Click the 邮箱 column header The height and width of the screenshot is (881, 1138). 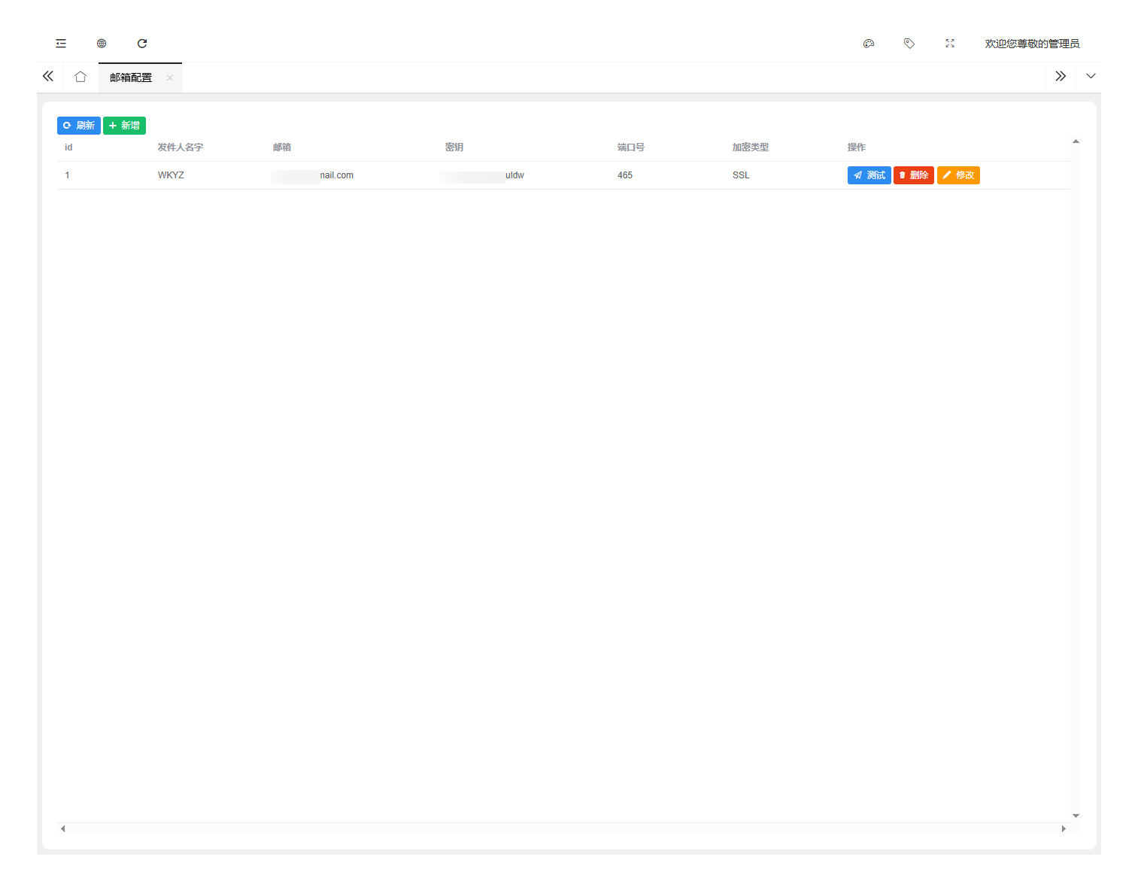click(x=282, y=147)
